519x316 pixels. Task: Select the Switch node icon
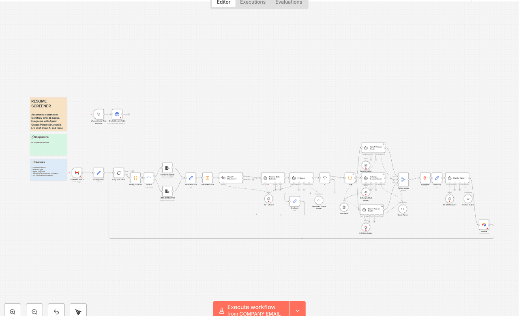(149, 178)
